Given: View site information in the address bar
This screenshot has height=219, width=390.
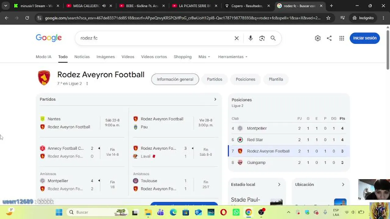Looking at the screenshot, I should click(x=39, y=18).
